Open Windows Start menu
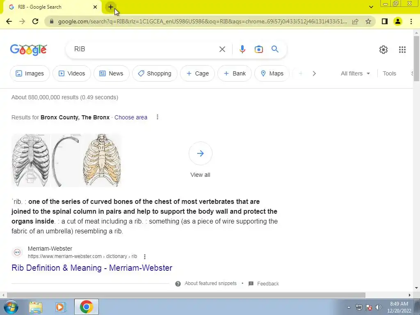 tap(11, 307)
